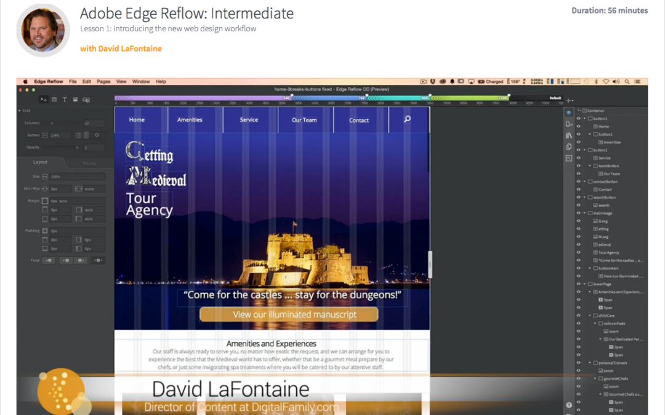Open the Pages menu
This screenshot has height=415, width=665.
[103, 81]
